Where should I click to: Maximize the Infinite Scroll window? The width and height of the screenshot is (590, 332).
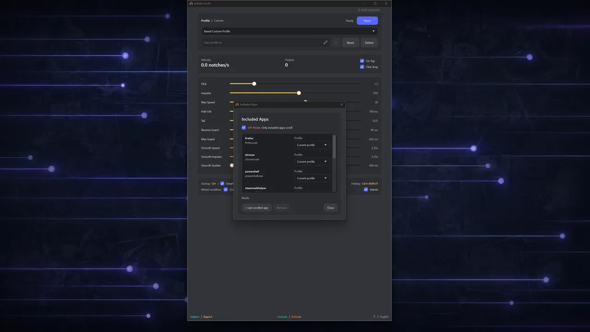(x=375, y=3)
